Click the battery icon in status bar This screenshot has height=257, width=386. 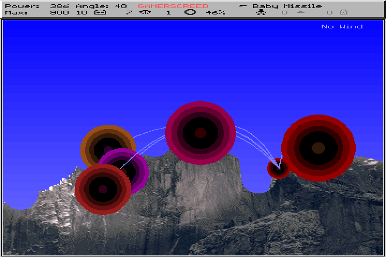click(100, 12)
